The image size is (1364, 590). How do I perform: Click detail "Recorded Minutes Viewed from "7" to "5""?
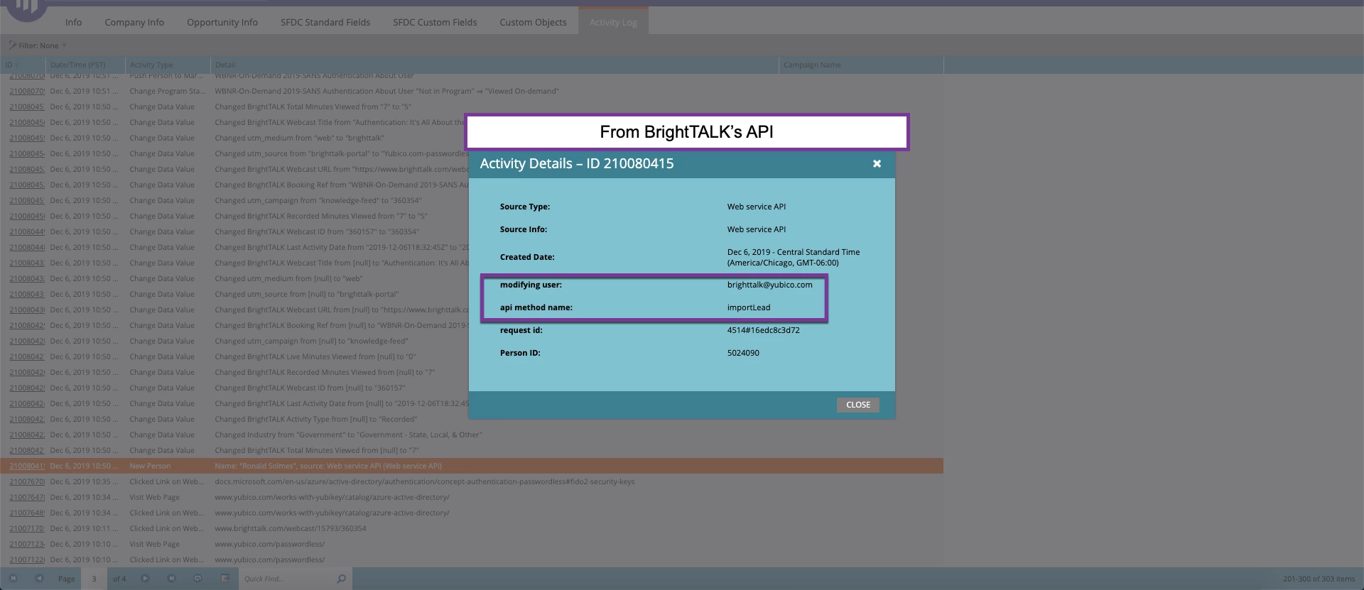click(321, 216)
